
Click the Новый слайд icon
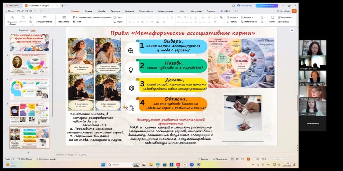[x=64, y=17]
